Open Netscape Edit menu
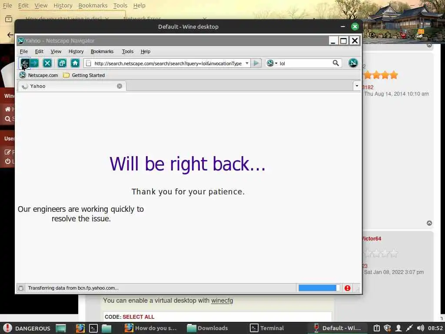This screenshot has height=334, width=445. pyautogui.click(x=39, y=51)
